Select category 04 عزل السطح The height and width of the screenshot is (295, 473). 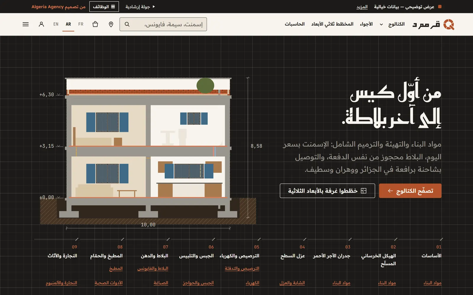[x=293, y=255]
